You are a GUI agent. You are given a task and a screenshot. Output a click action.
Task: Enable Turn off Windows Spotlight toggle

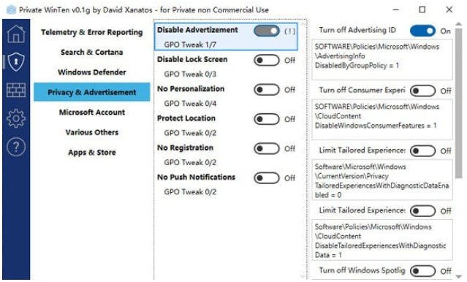click(x=422, y=271)
